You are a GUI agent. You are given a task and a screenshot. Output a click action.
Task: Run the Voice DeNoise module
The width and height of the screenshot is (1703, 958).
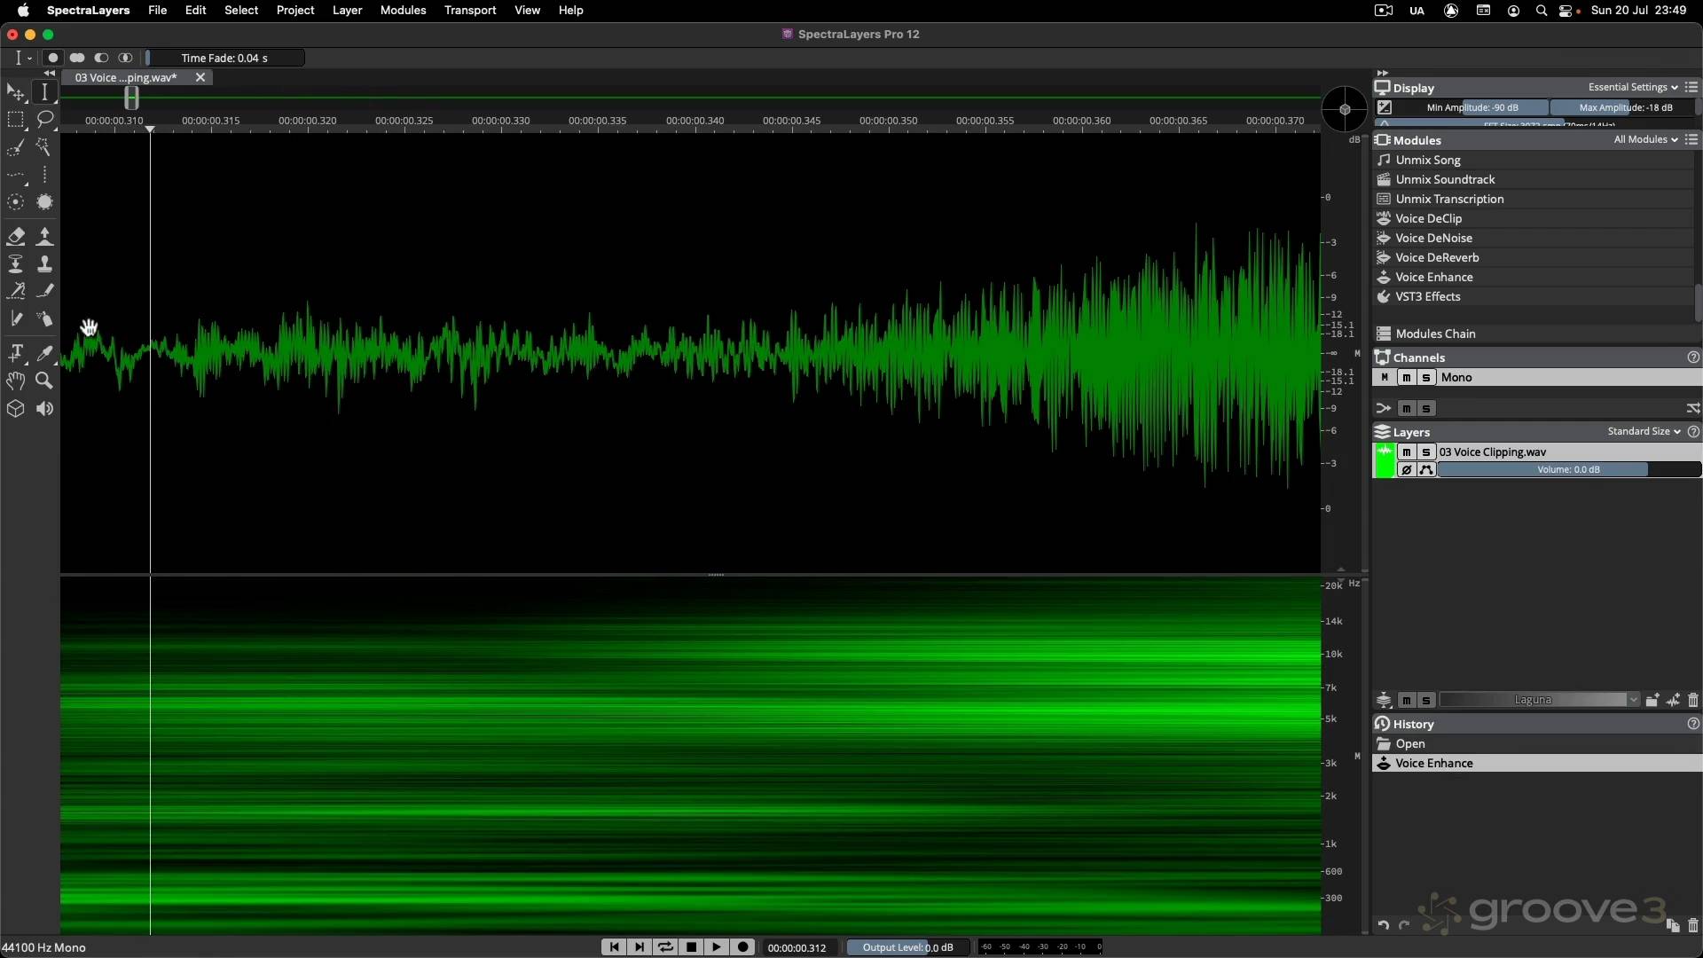[x=1433, y=238]
